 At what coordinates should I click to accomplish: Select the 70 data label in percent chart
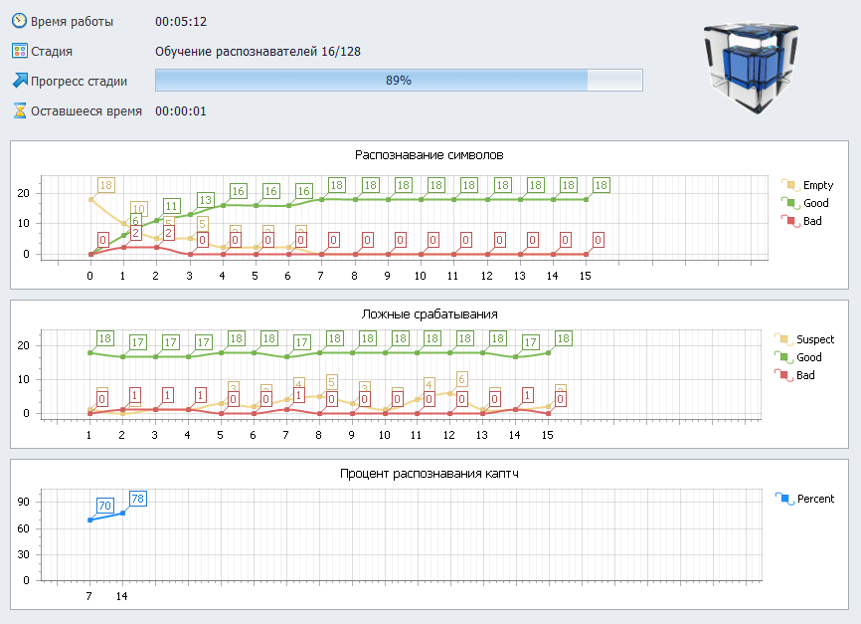[x=104, y=506]
